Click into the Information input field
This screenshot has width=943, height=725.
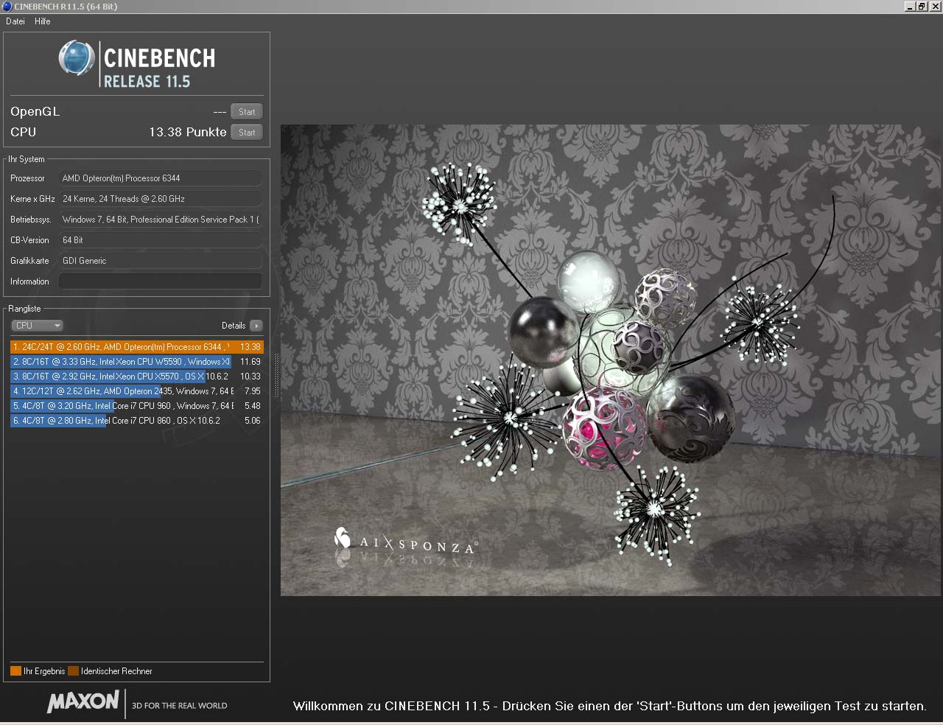pos(160,281)
